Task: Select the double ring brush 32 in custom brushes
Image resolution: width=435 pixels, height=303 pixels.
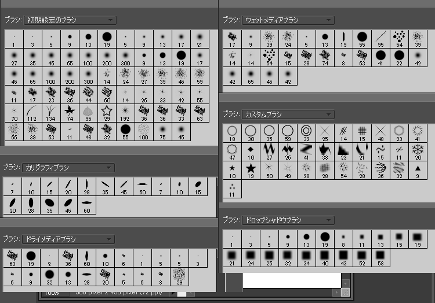Action: (306, 134)
